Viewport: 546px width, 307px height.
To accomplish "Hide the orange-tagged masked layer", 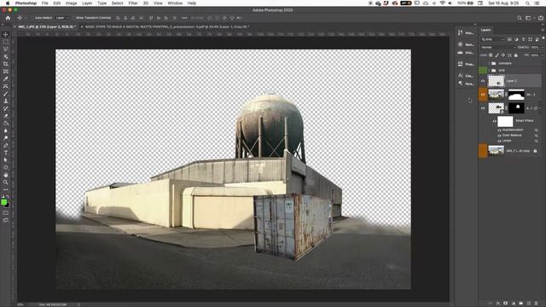I will [x=483, y=95].
